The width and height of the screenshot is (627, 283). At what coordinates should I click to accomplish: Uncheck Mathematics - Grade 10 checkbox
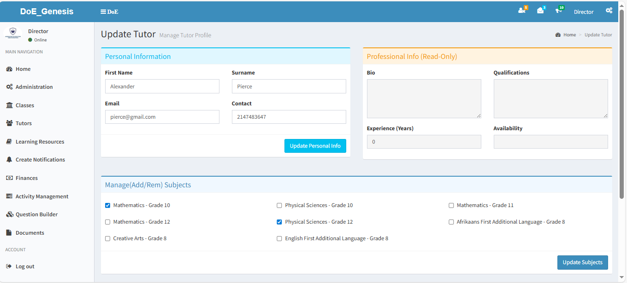coord(108,206)
